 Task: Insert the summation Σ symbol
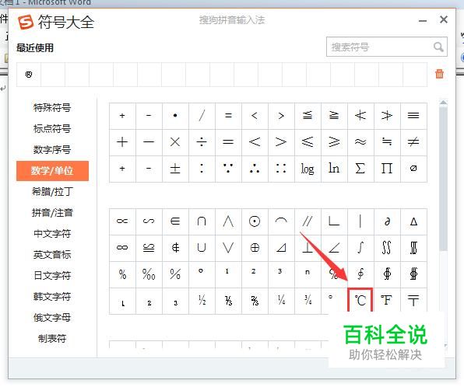[360, 169]
